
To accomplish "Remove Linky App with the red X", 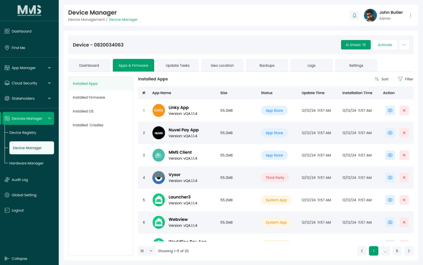I will coord(404,111).
